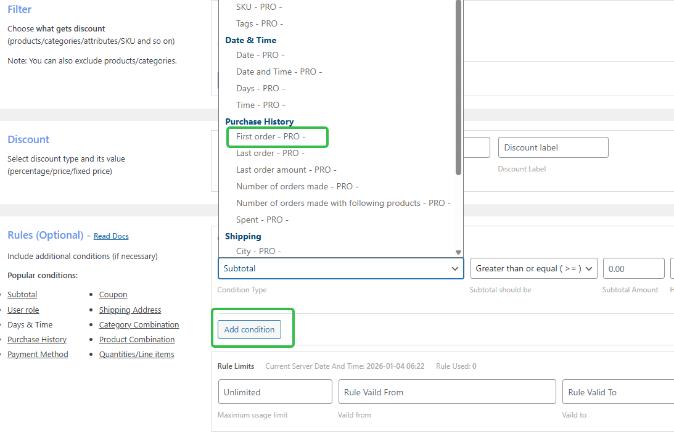674x436 pixels.
Task: Click the "Purchase History" link
Action: (36, 339)
